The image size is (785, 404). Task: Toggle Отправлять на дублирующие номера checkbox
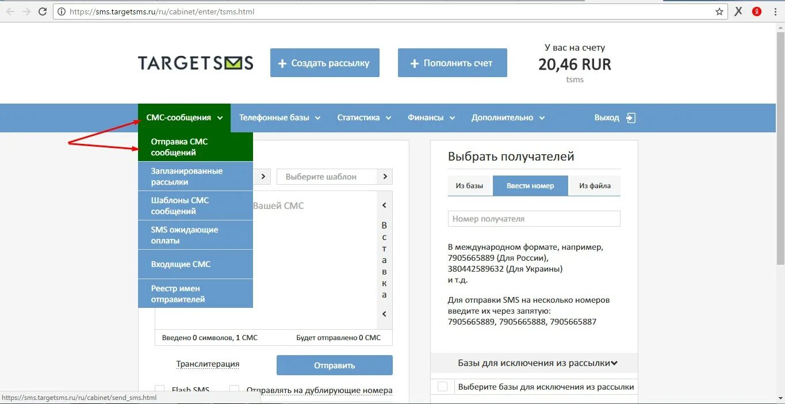tap(235, 390)
